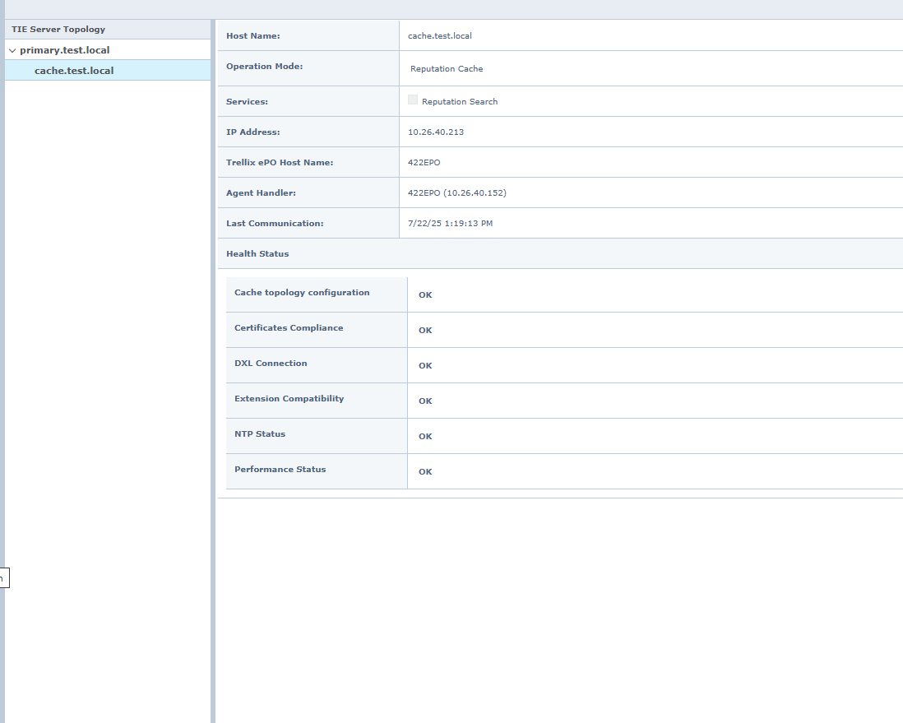Collapse the primary.test.local tree node chevron
903x723 pixels.
tap(12, 51)
